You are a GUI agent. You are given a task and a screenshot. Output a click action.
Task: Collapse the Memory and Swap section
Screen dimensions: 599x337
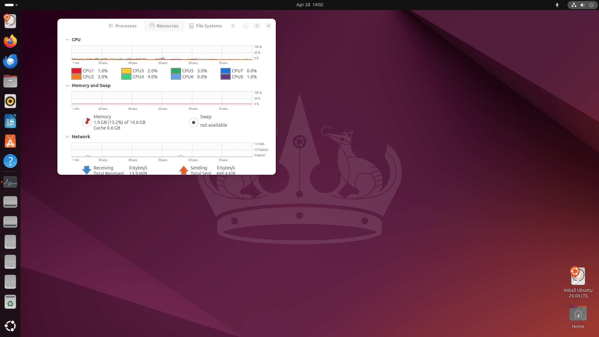tap(67, 85)
